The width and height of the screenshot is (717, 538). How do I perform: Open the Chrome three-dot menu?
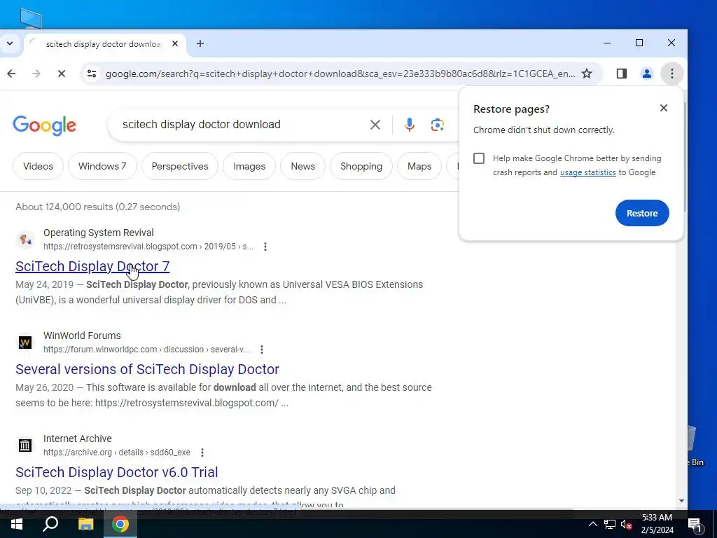click(x=671, y=74)
